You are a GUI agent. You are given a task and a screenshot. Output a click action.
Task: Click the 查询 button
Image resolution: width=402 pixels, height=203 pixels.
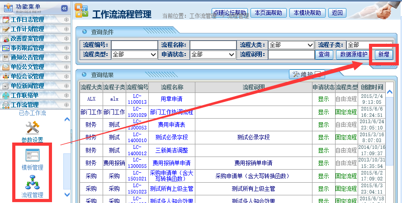click(x=324, y=55)
